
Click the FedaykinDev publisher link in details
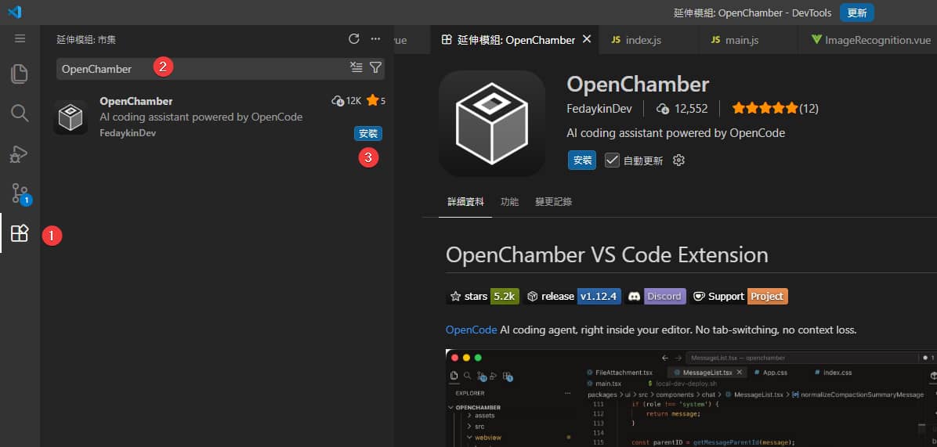[599, 109]
